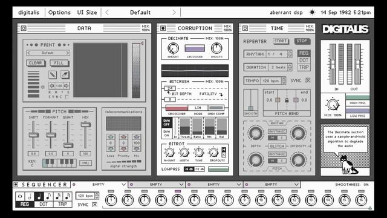Toggle DATA section power button

click(24, 28)
